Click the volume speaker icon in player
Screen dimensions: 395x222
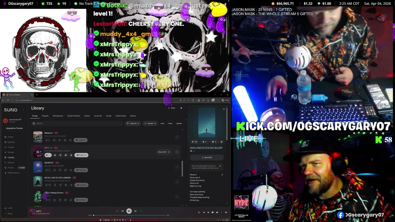226,212
